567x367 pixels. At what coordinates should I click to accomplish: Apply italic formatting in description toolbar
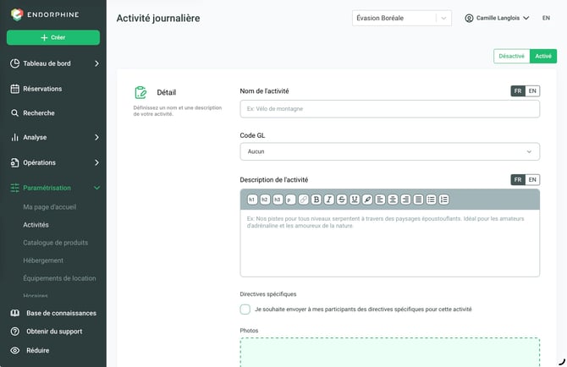click(x=328, y=200)
